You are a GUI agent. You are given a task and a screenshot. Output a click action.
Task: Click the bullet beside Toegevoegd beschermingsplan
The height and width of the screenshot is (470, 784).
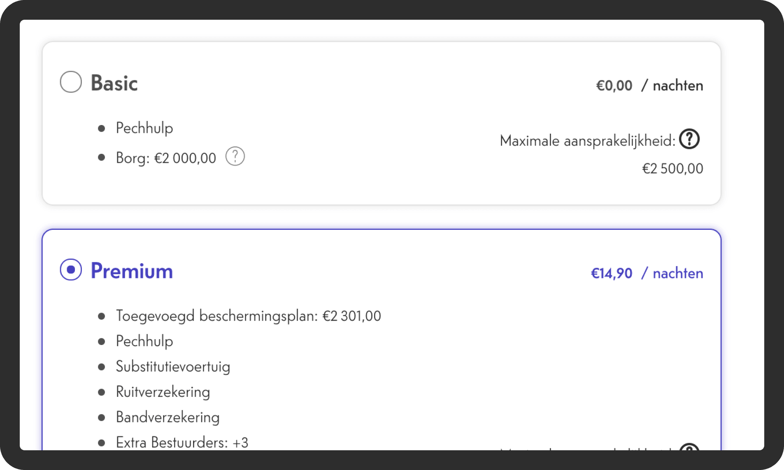tap(102, 316)
